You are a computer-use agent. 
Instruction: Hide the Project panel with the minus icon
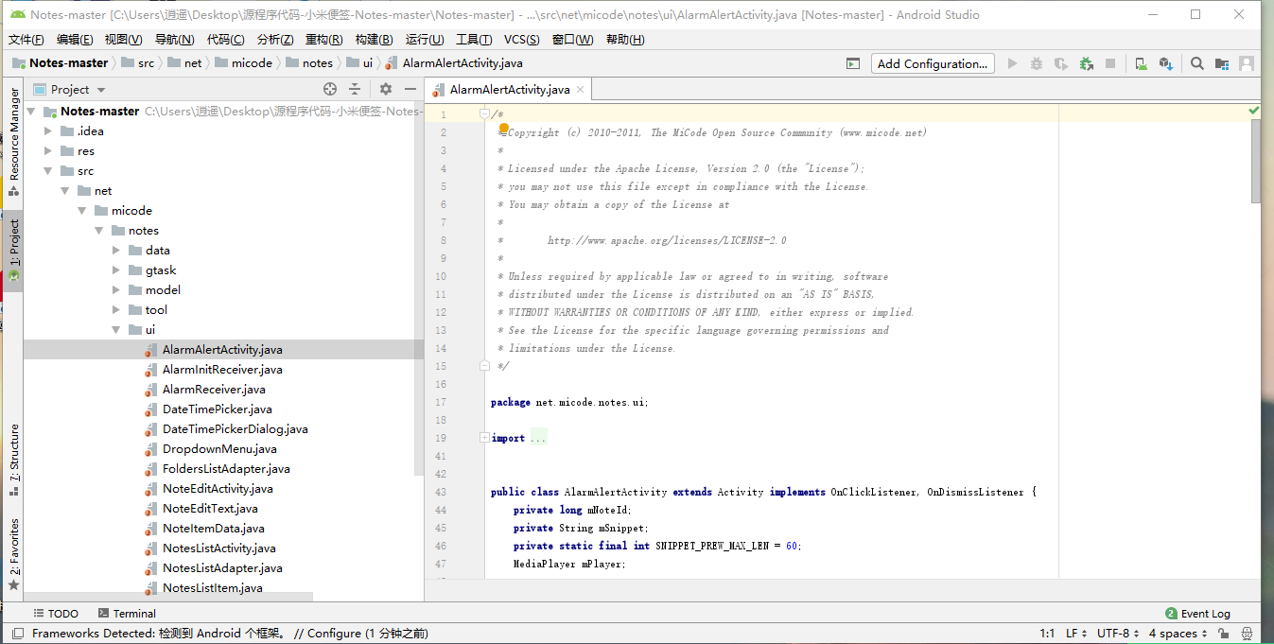tap(410, 89)
